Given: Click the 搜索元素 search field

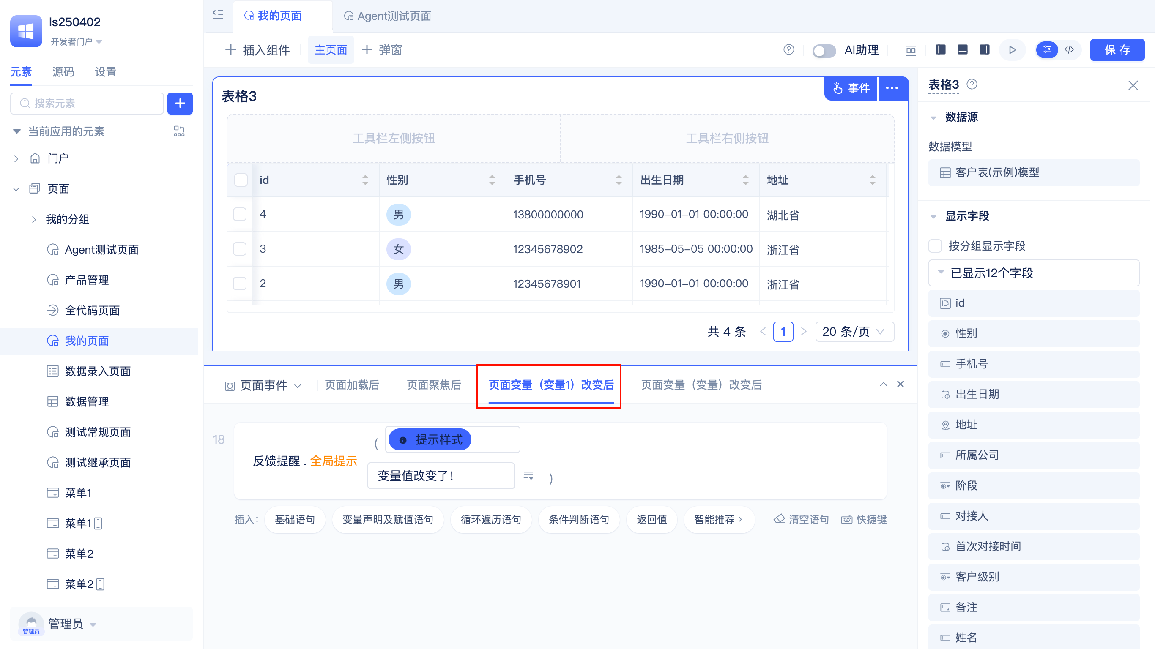Looking at the screenshot, I should (87, 104).
